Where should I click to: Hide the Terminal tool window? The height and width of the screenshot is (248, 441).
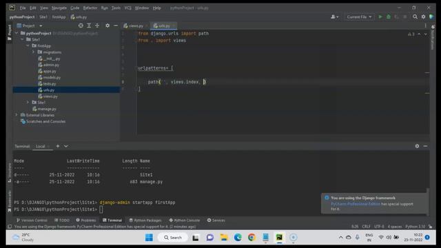pyautogui.click(x=425, y=146)
